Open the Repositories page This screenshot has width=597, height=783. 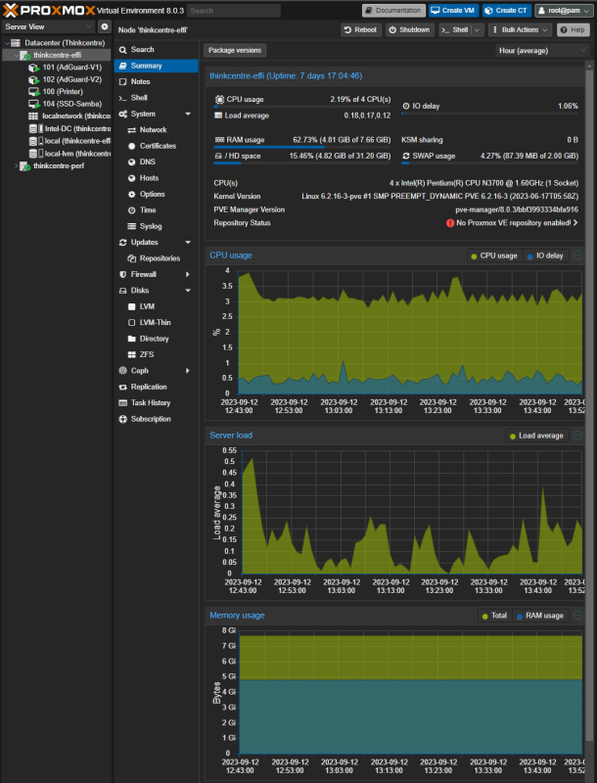click(156, 258)
